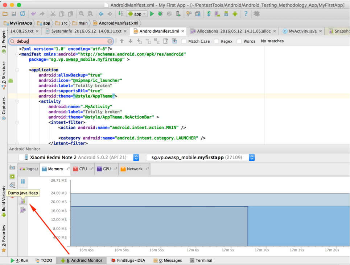
Task: Open the app run configuration dropdown
Action: click(x=137, y=14)
